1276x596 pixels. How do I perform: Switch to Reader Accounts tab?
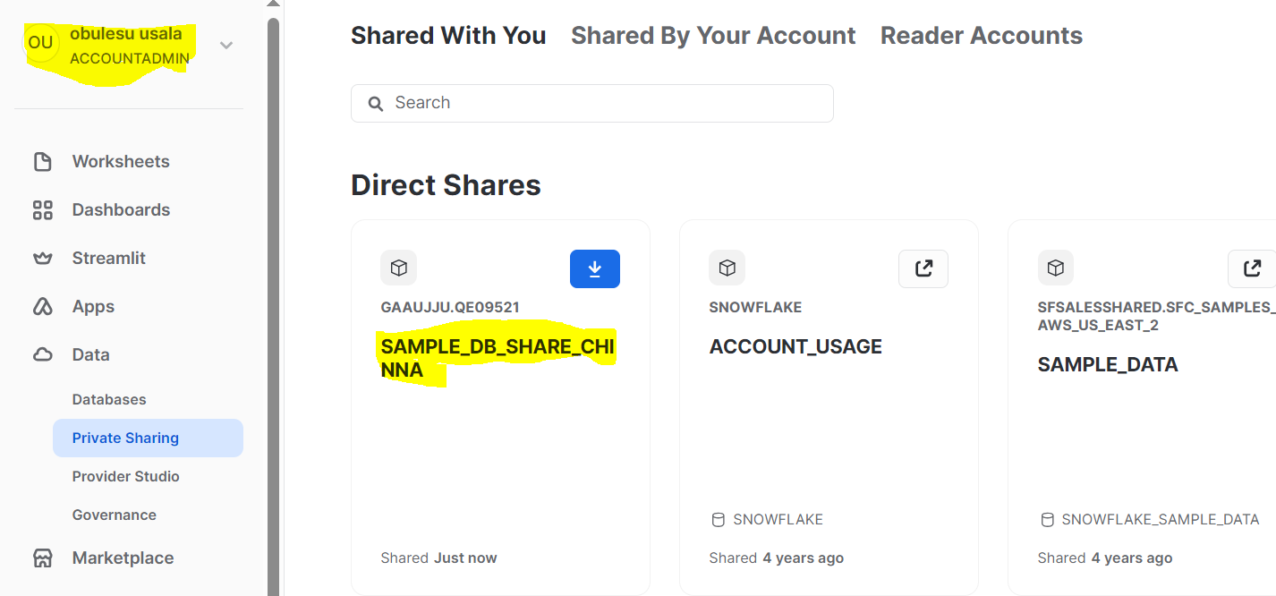982,36
